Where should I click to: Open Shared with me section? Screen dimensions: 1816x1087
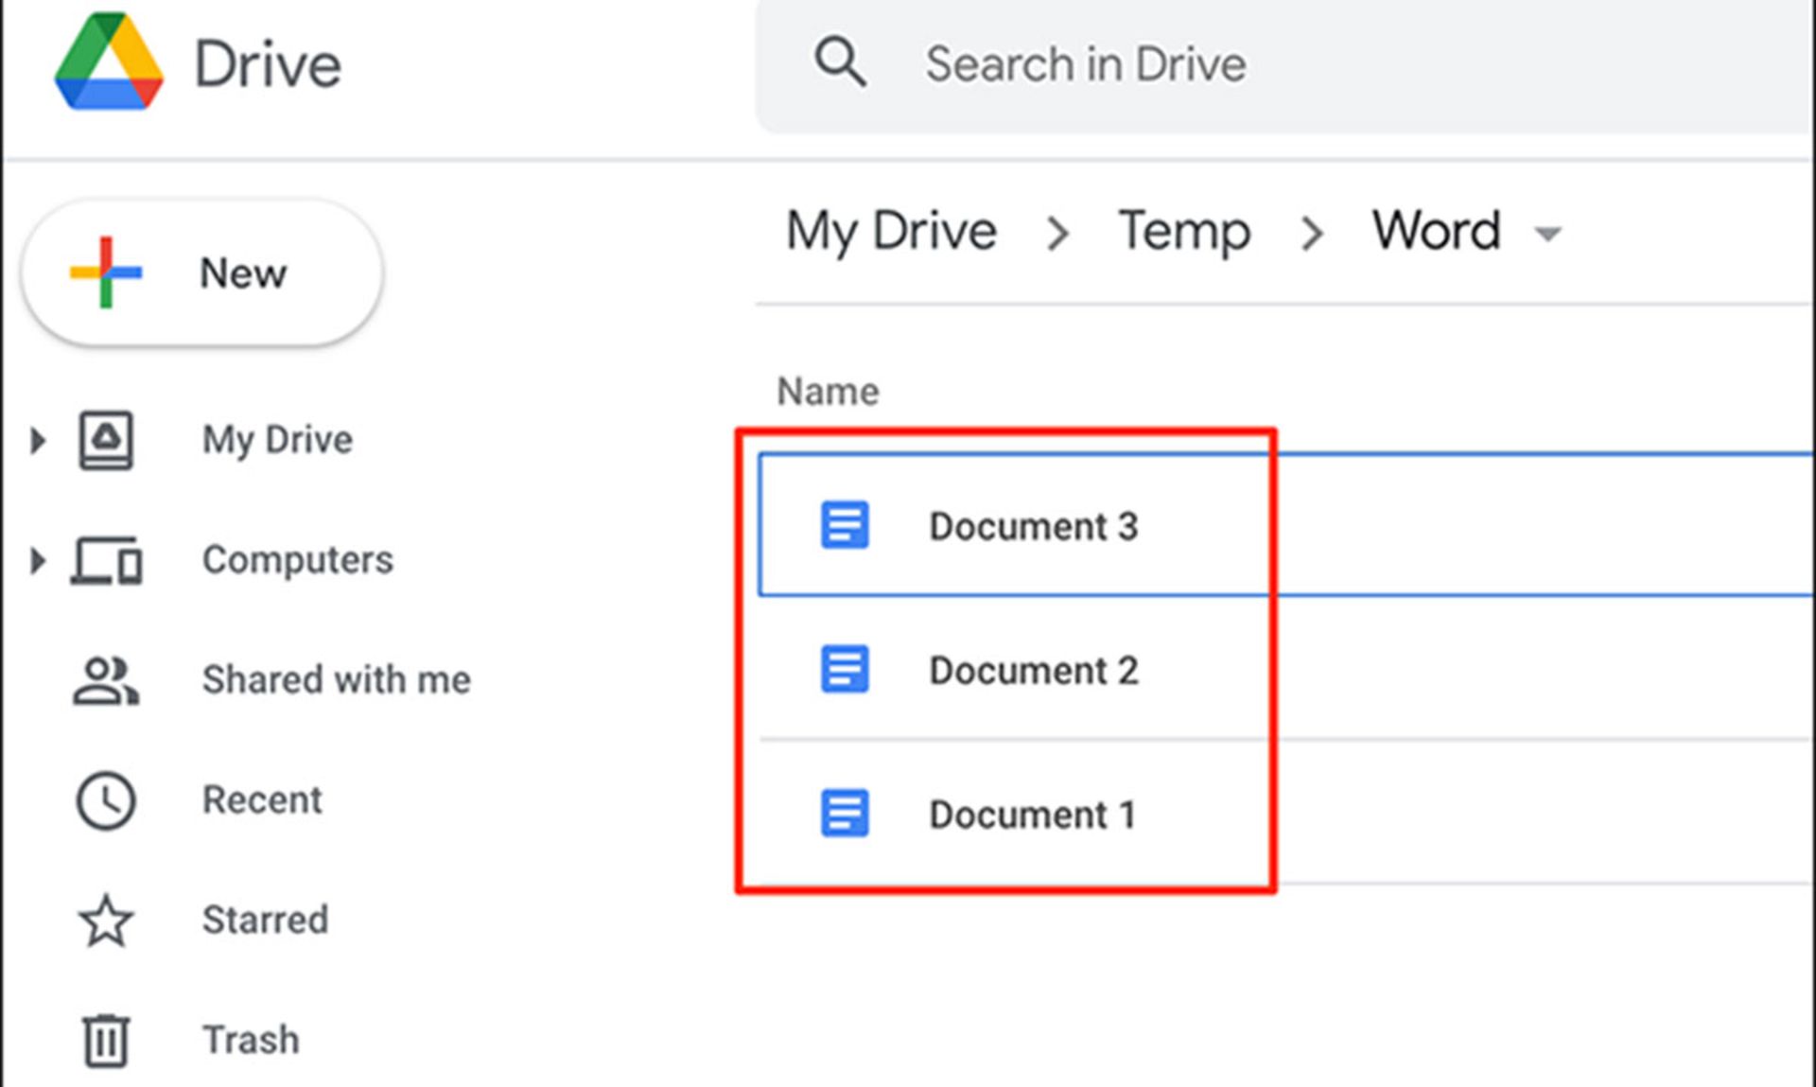pyautogui.click(x=336, y=680)
